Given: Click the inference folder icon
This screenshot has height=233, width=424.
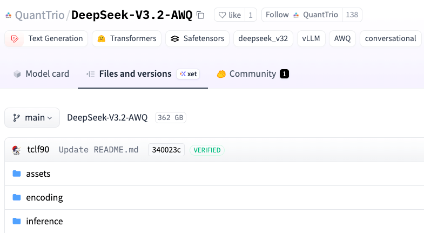Looking at the screenshot, I should pyautogui.click(x=17, y=221).
